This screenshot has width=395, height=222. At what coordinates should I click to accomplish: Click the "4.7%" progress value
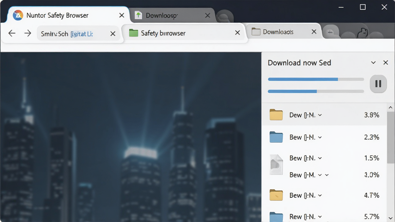tap(371, 195)
